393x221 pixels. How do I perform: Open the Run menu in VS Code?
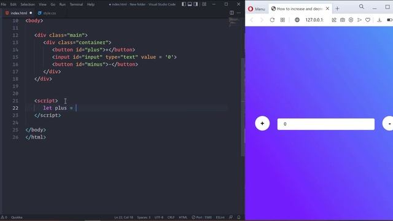[63, 4]
